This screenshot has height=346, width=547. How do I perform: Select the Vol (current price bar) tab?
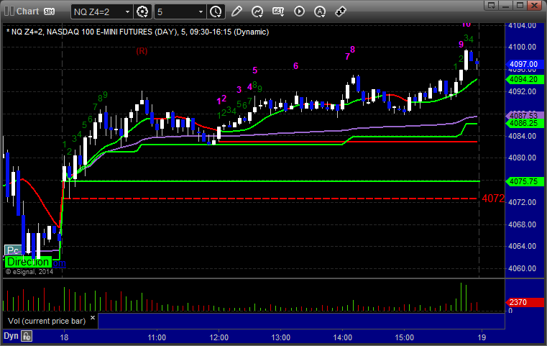coord(47,321)
